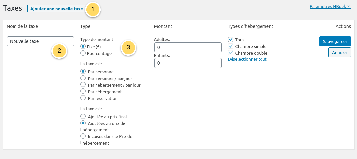
Task: Select Par hébergement / par jour
Action: coord(83,85)
